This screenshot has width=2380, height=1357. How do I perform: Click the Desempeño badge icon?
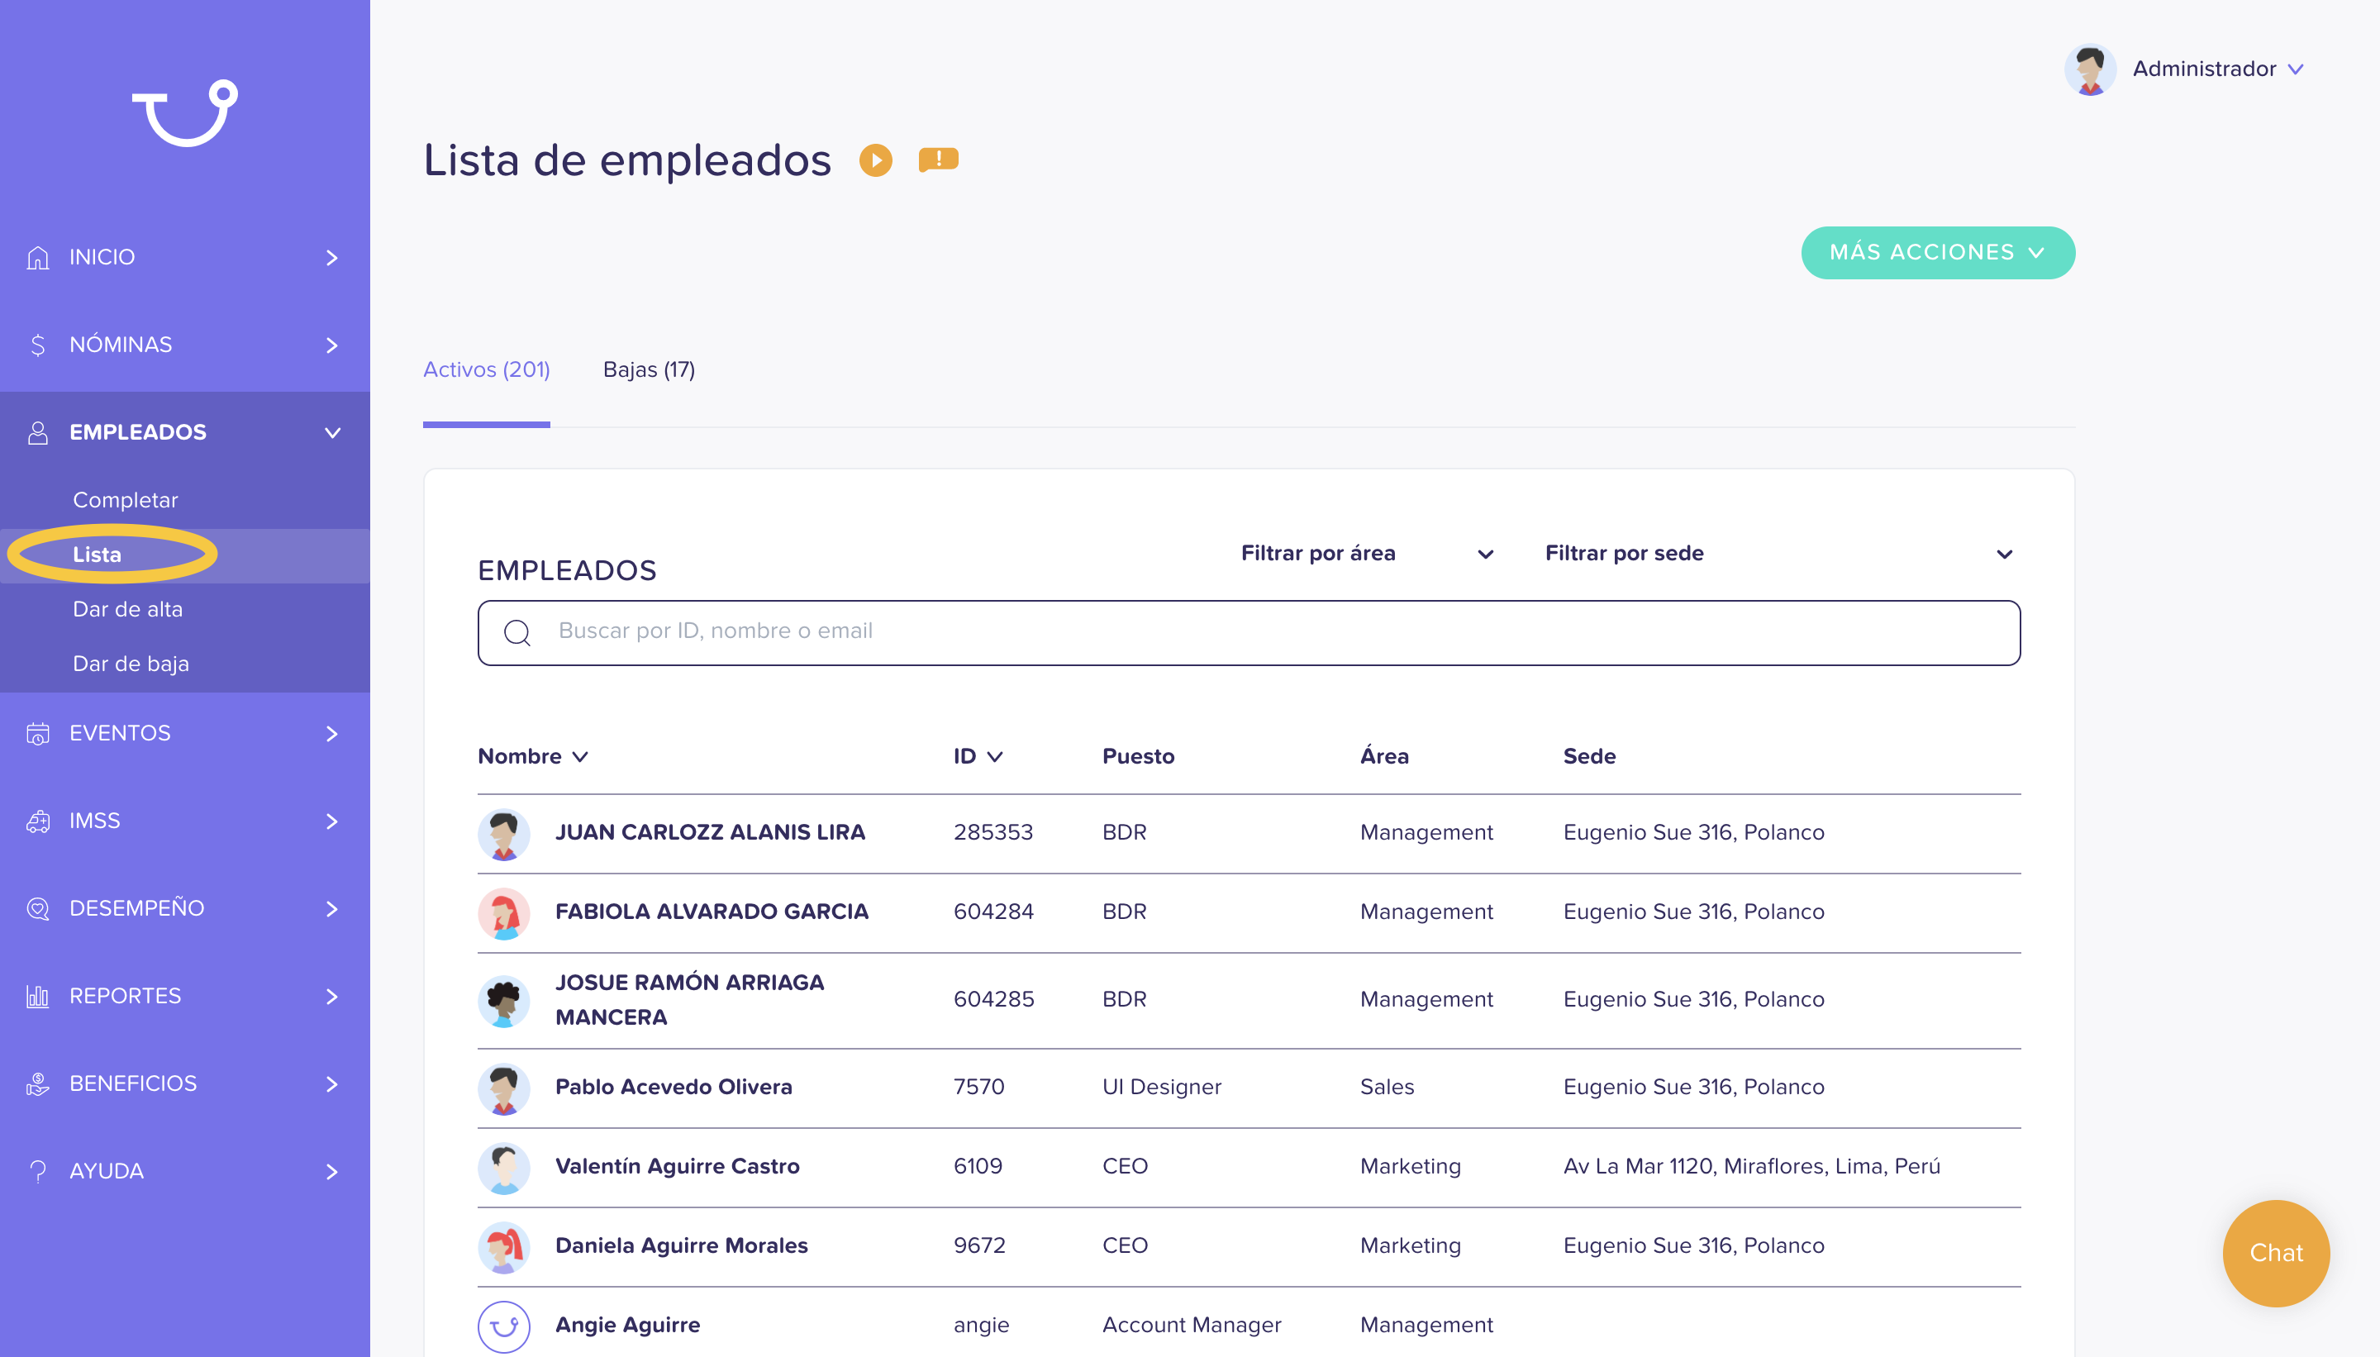pos(37,909)
